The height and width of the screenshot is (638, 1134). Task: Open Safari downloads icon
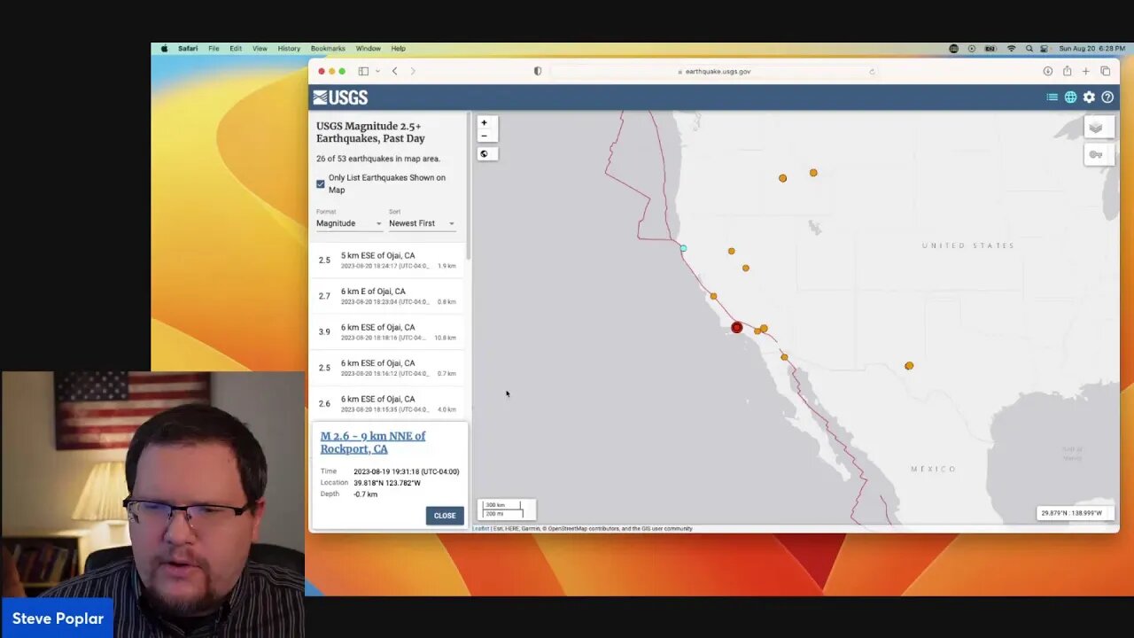[1048, 71]
